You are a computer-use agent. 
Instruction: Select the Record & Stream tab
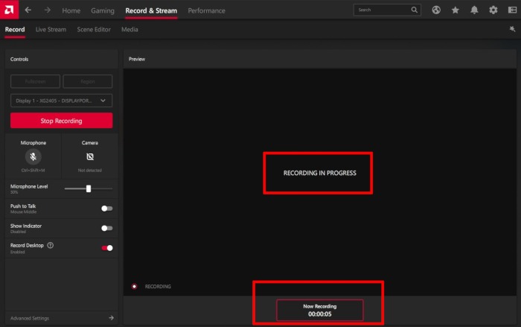[151, 10]
